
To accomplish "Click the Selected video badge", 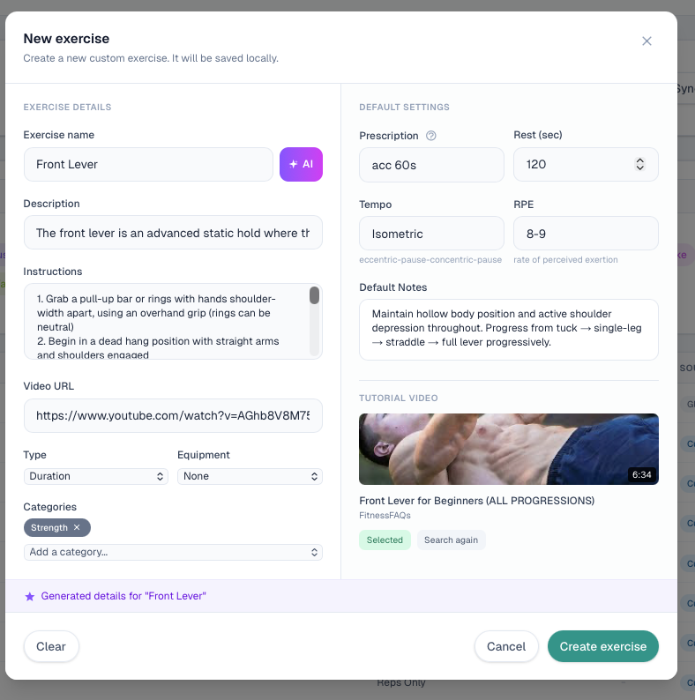I will [385, 540].
